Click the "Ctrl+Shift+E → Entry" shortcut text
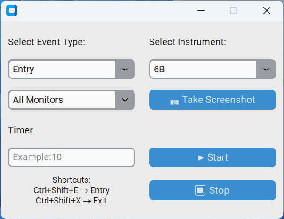This screenshot has height=219, width=284. [x=71, y=190]
